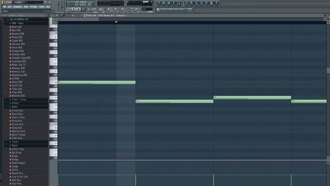Click second round shortcut icon in top toolbar
The image size is (330, 186).
(x=164, y=3)
